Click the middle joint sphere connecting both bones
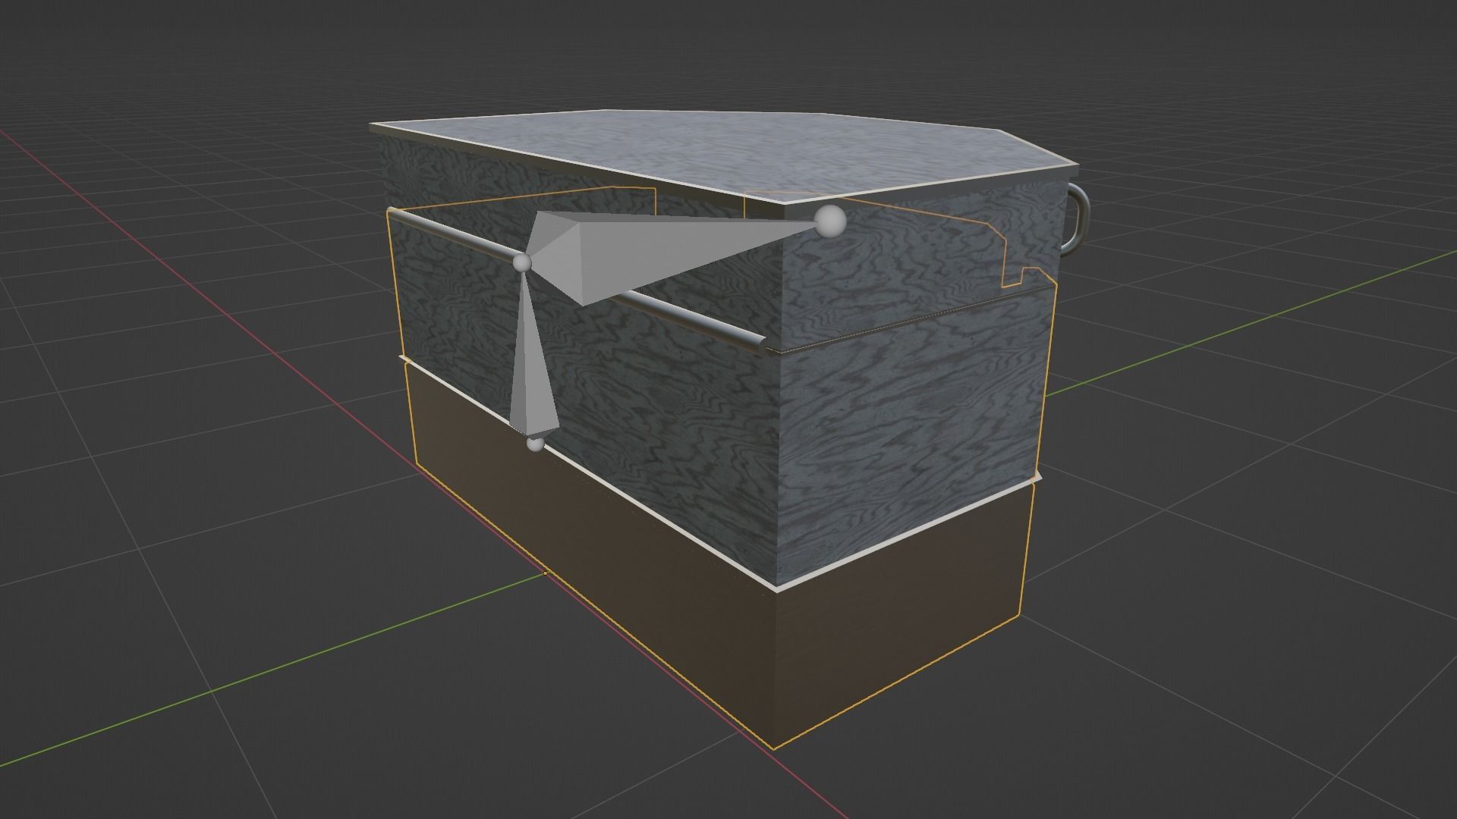 coord(522,263)
